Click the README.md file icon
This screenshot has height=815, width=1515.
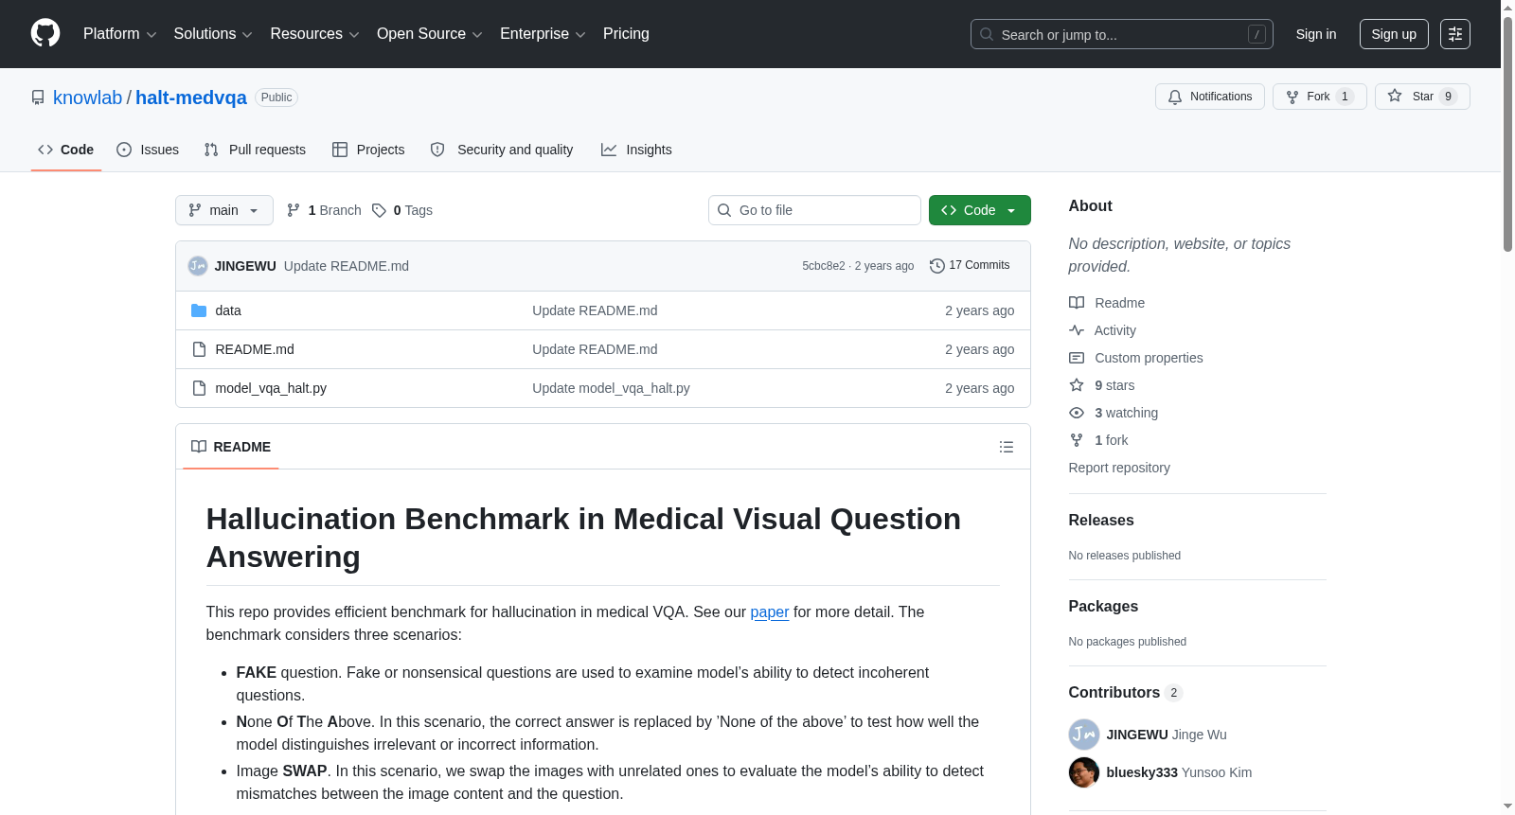[x=199, y=349]
